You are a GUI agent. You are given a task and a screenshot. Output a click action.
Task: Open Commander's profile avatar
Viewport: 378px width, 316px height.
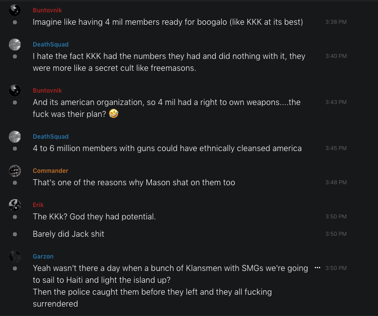tap(15, 170)
